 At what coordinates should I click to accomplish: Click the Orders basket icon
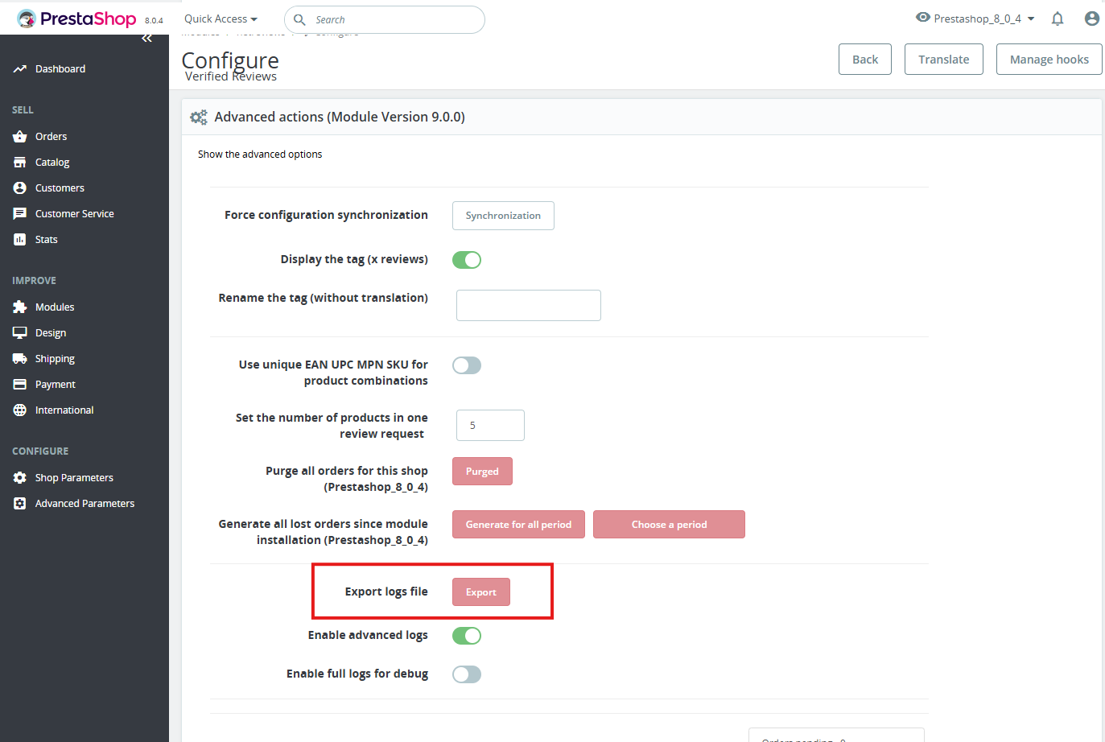(20, 137)
